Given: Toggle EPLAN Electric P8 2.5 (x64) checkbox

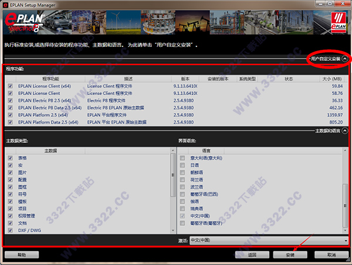Looking at the screenshot, I should coord(10,100).
